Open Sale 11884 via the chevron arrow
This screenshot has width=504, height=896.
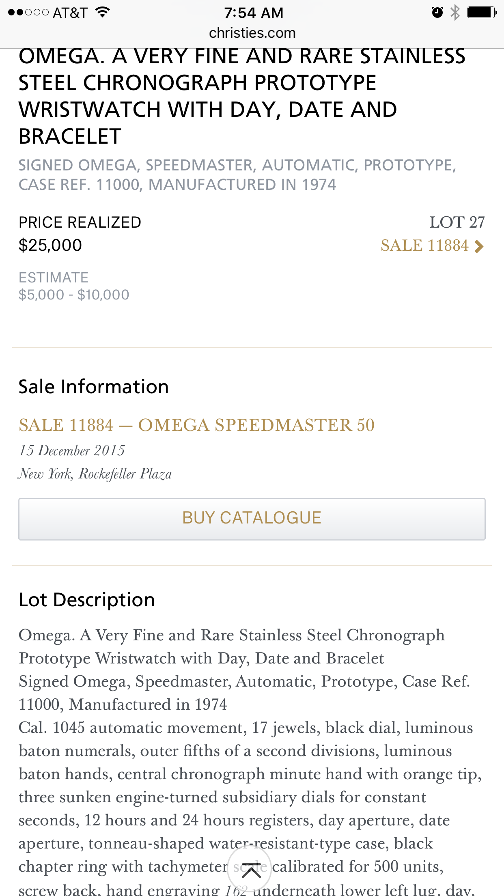[479, 246]
